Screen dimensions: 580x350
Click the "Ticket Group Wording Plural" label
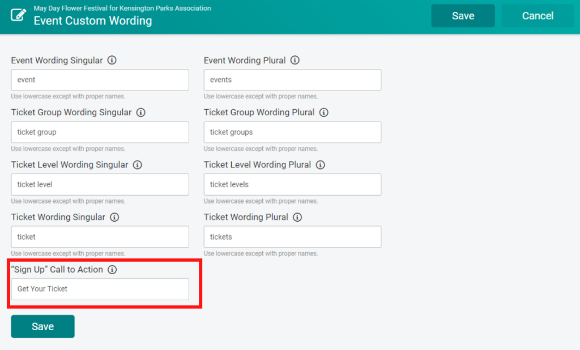coord(259,113)
